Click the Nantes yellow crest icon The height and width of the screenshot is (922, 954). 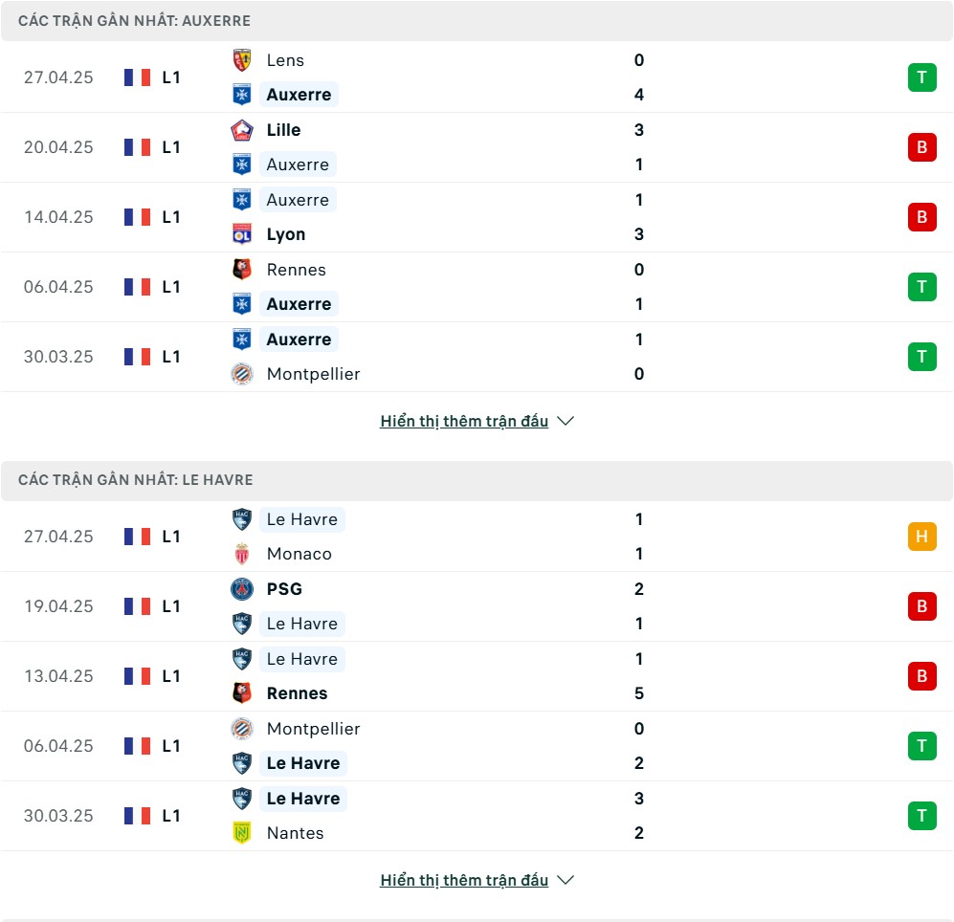241,833
